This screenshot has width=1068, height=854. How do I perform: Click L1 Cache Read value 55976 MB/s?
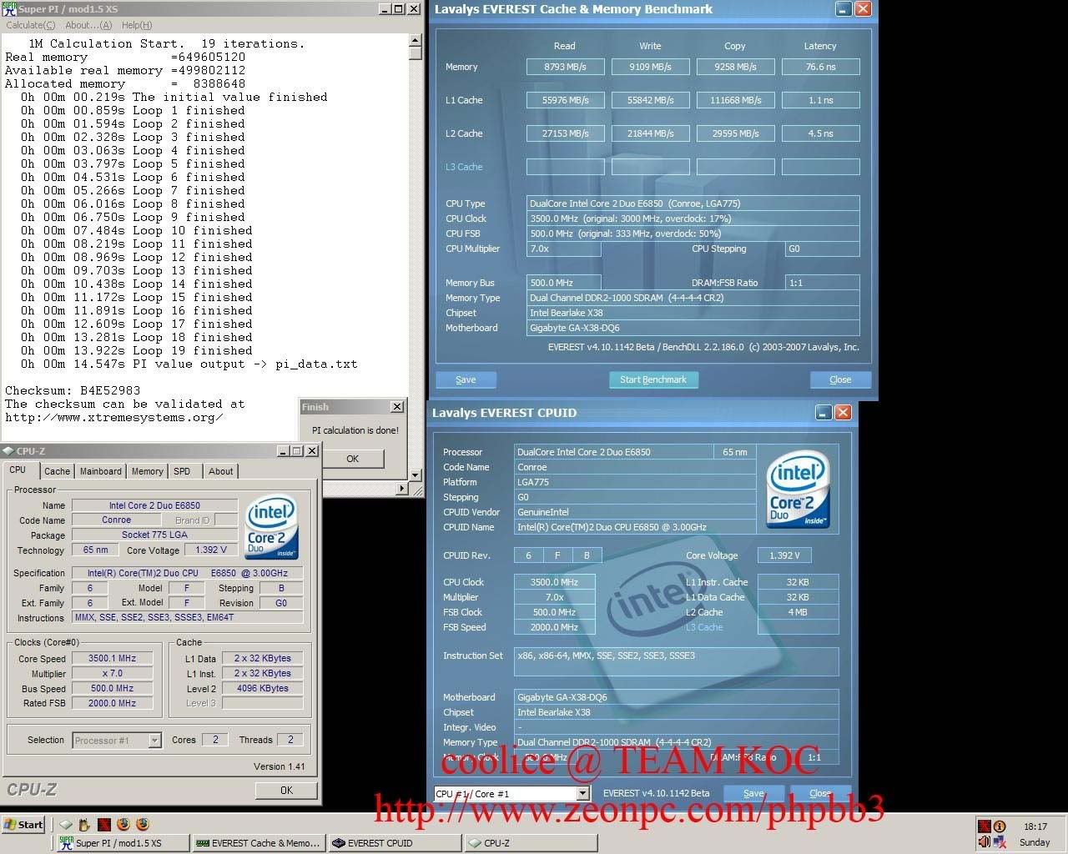[566, 100]
